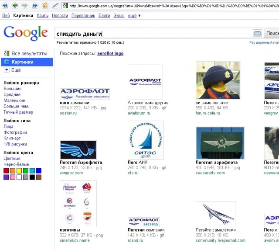Open Переводчик in the top bar
The height and width of the screenshot is (250, 279).
point(83,16)
